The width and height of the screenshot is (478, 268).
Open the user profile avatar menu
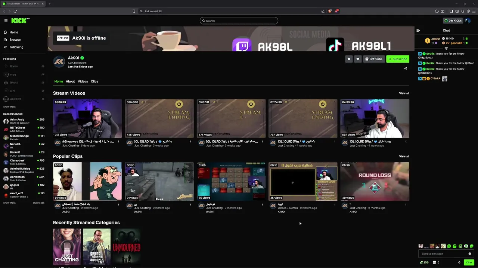468,21
